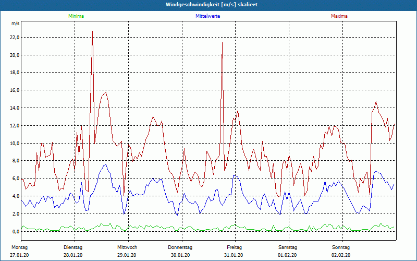The width and height of the screenshot is (417, 261).
Task: Click the highest red Maxima peak on Dienstag
Action: click(x=92, y=31)
